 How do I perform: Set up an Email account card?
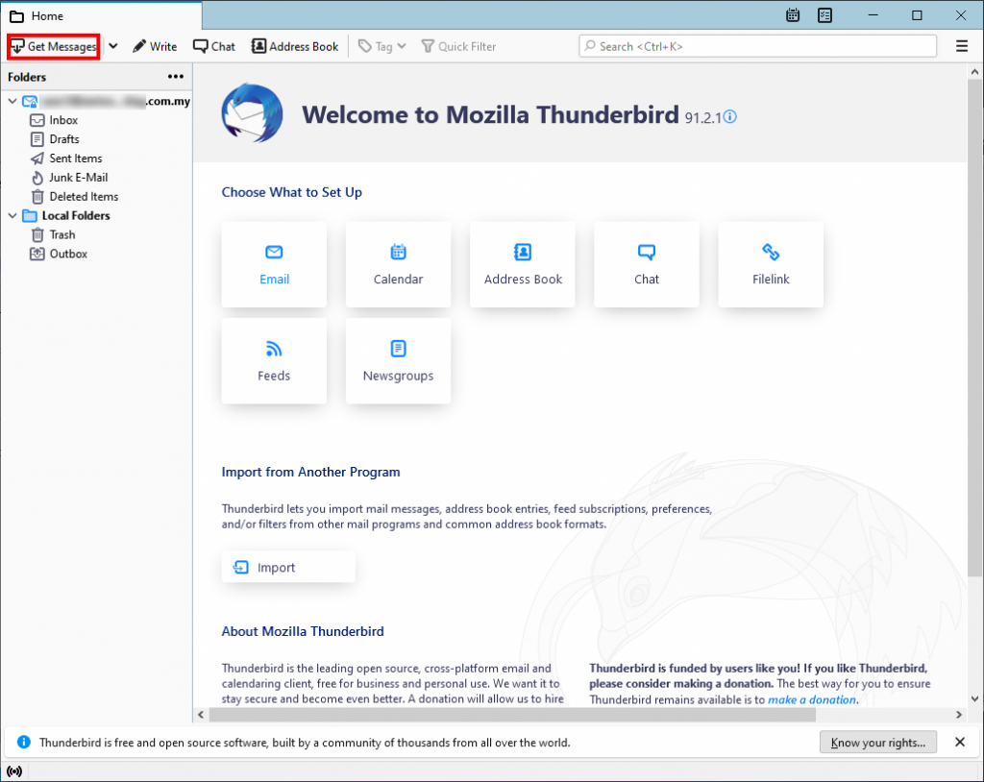click(x=274, y=264)
